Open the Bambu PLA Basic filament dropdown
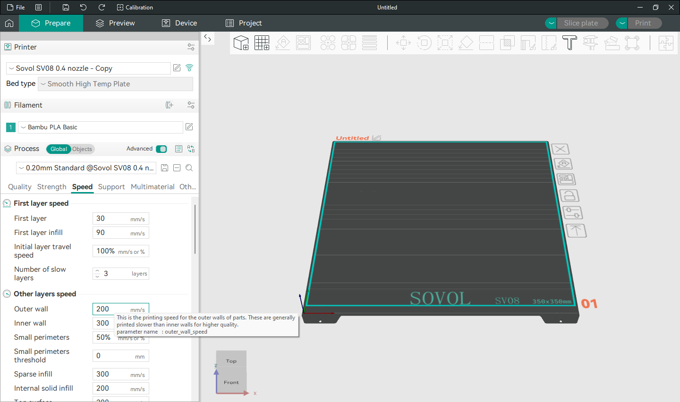Image resolution: width=680 pixels, height=402 pixels. pyautogui.click(x=100, y=127)
